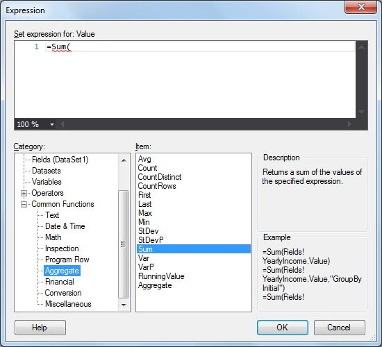Click the Category list scrollbar thumb

tap(123, 244)
